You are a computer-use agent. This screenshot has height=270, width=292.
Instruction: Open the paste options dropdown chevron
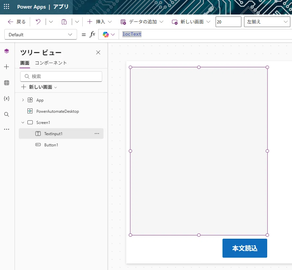click(x=77, y=22)
